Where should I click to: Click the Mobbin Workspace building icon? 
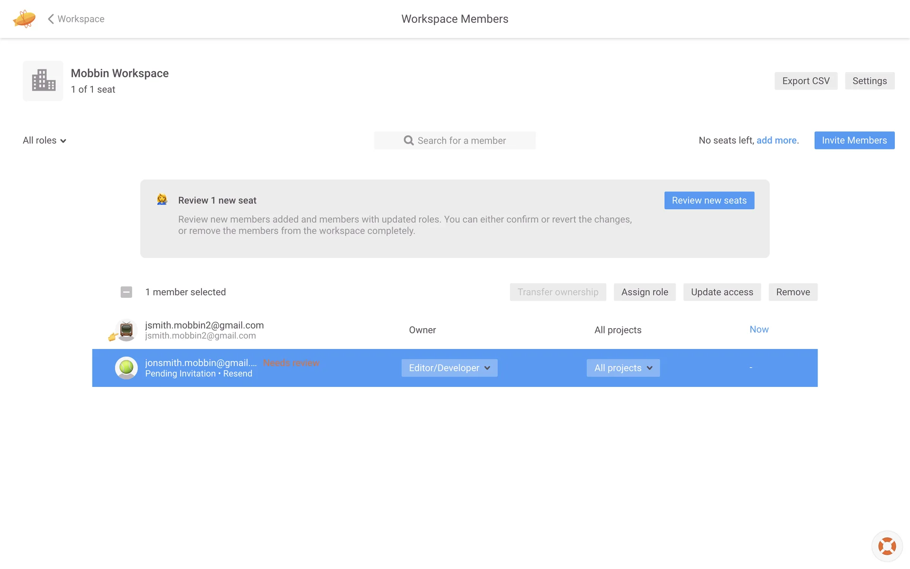pos(43,81)
